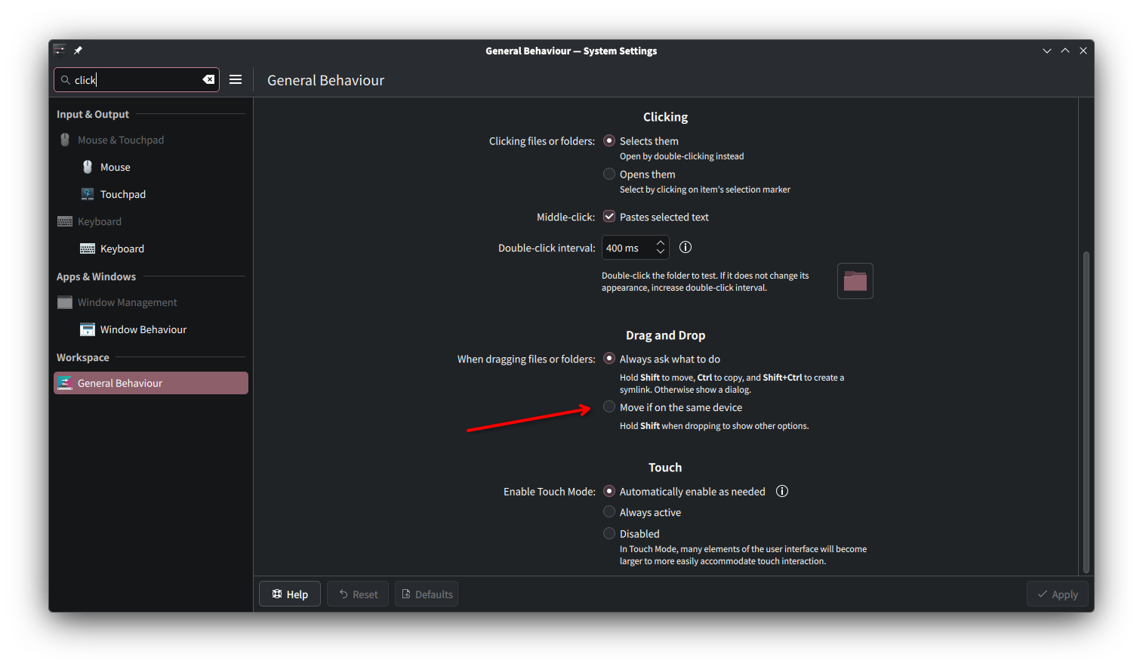This screenshot has width=1143, height=670.
Task: Click the test folder icon
Action: [x=855, y=281]
